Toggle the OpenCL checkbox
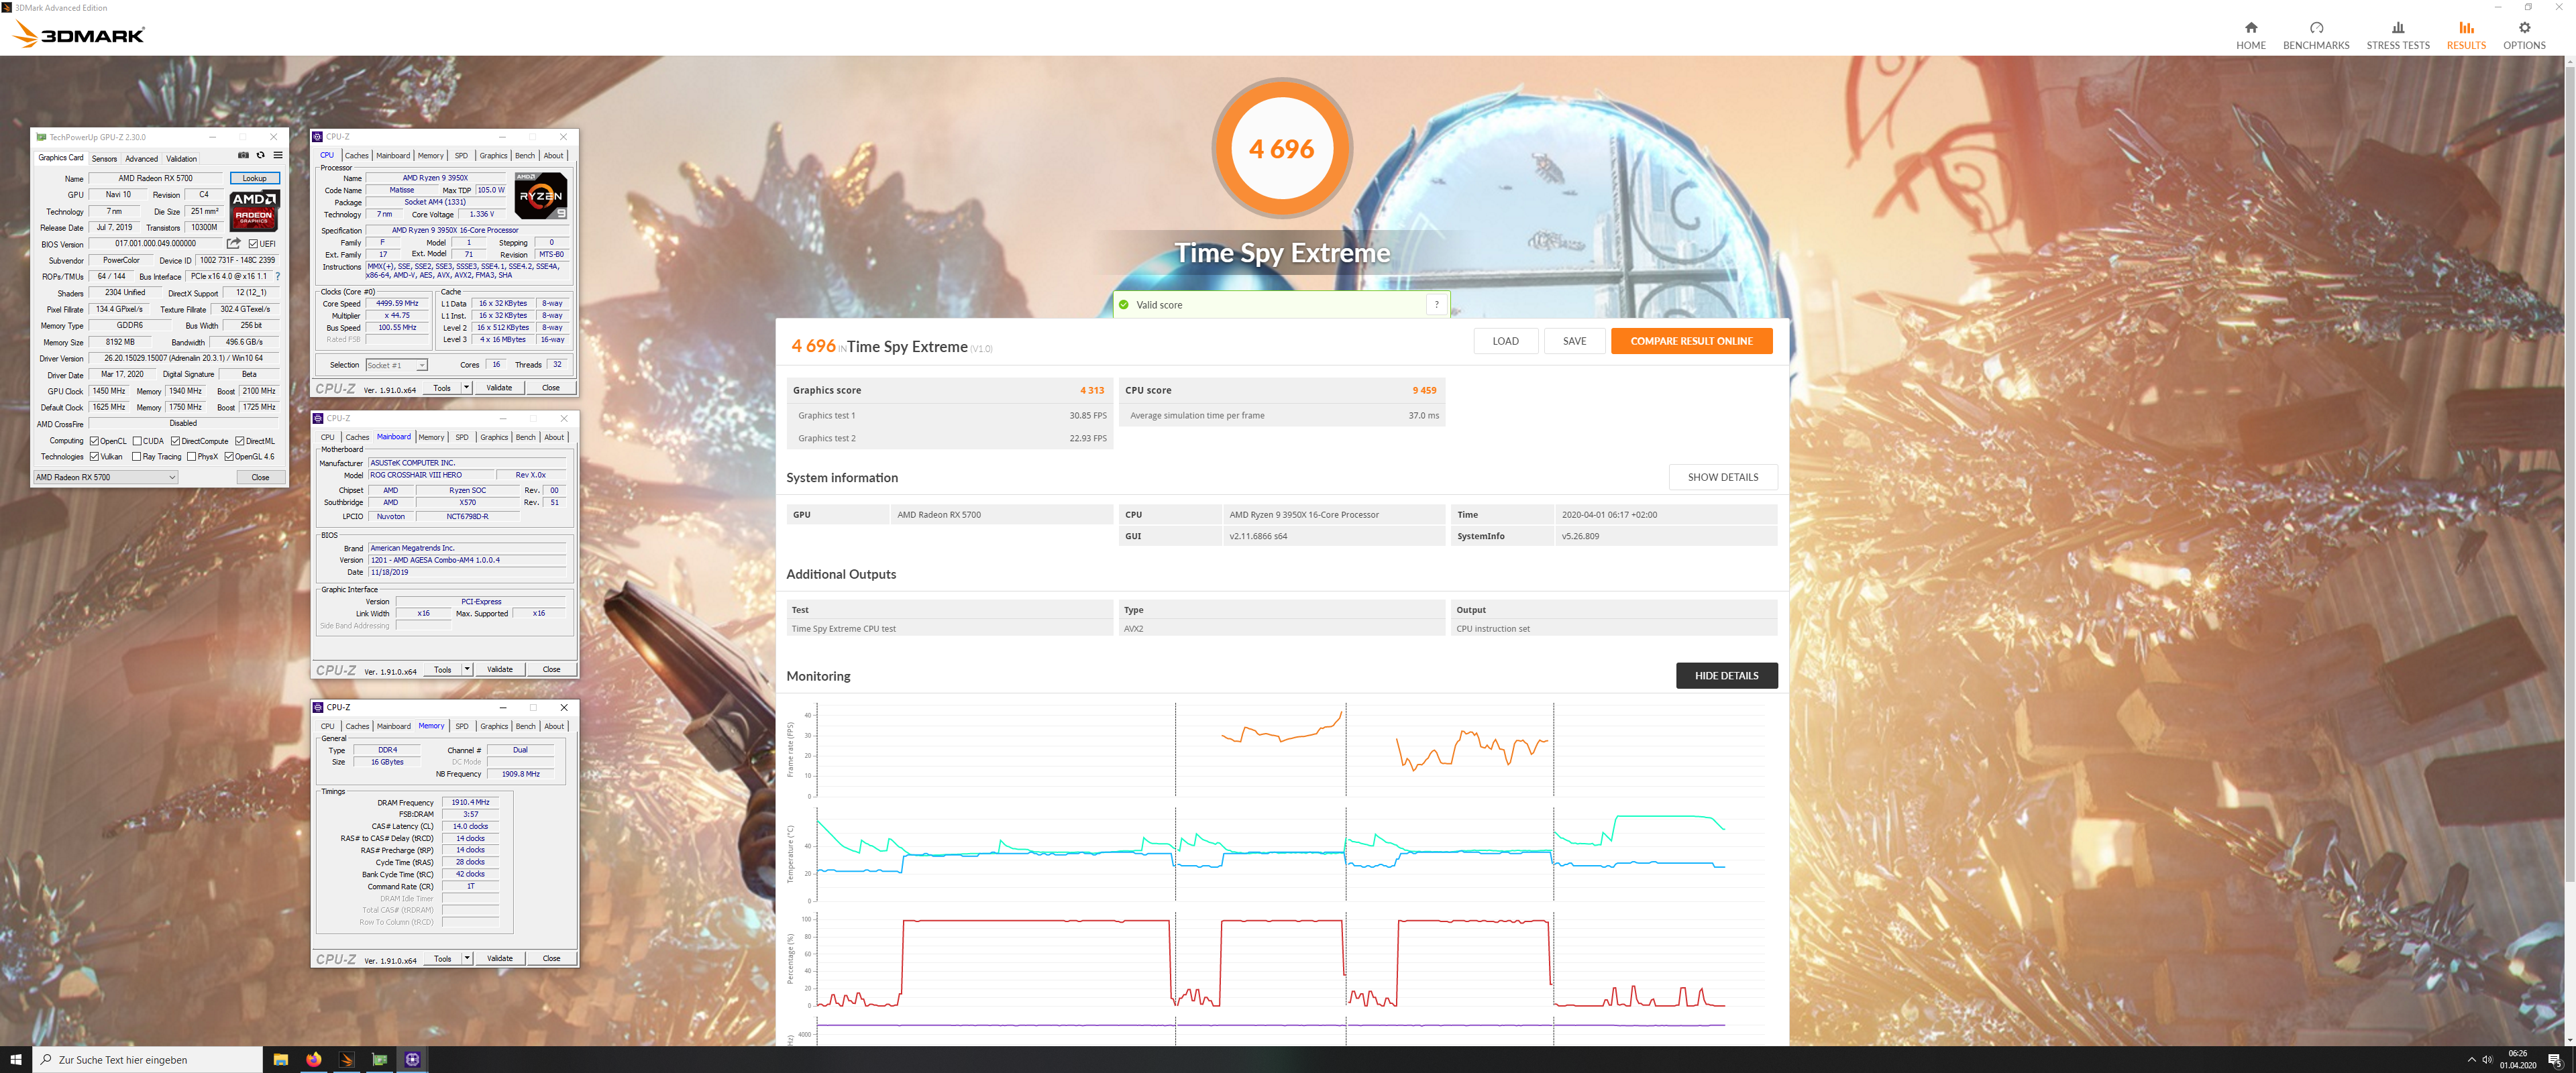Image resolution: width=2576 pixels, height=1073 pixels. (x=94, y=441)
